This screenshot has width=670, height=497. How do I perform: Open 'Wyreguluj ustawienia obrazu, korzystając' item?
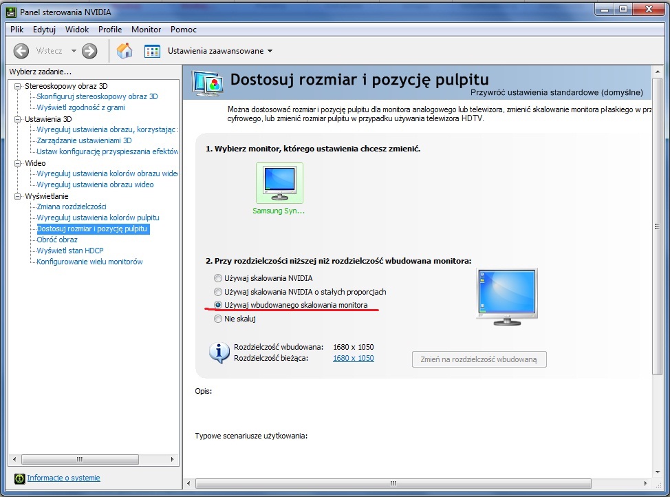pyautogui.click(x=107, y=129)
